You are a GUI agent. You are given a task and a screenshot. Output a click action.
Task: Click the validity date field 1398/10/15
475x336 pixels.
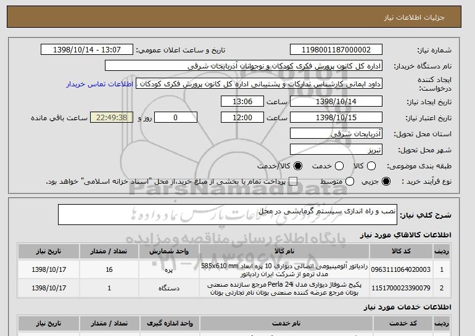pos(336,118)
